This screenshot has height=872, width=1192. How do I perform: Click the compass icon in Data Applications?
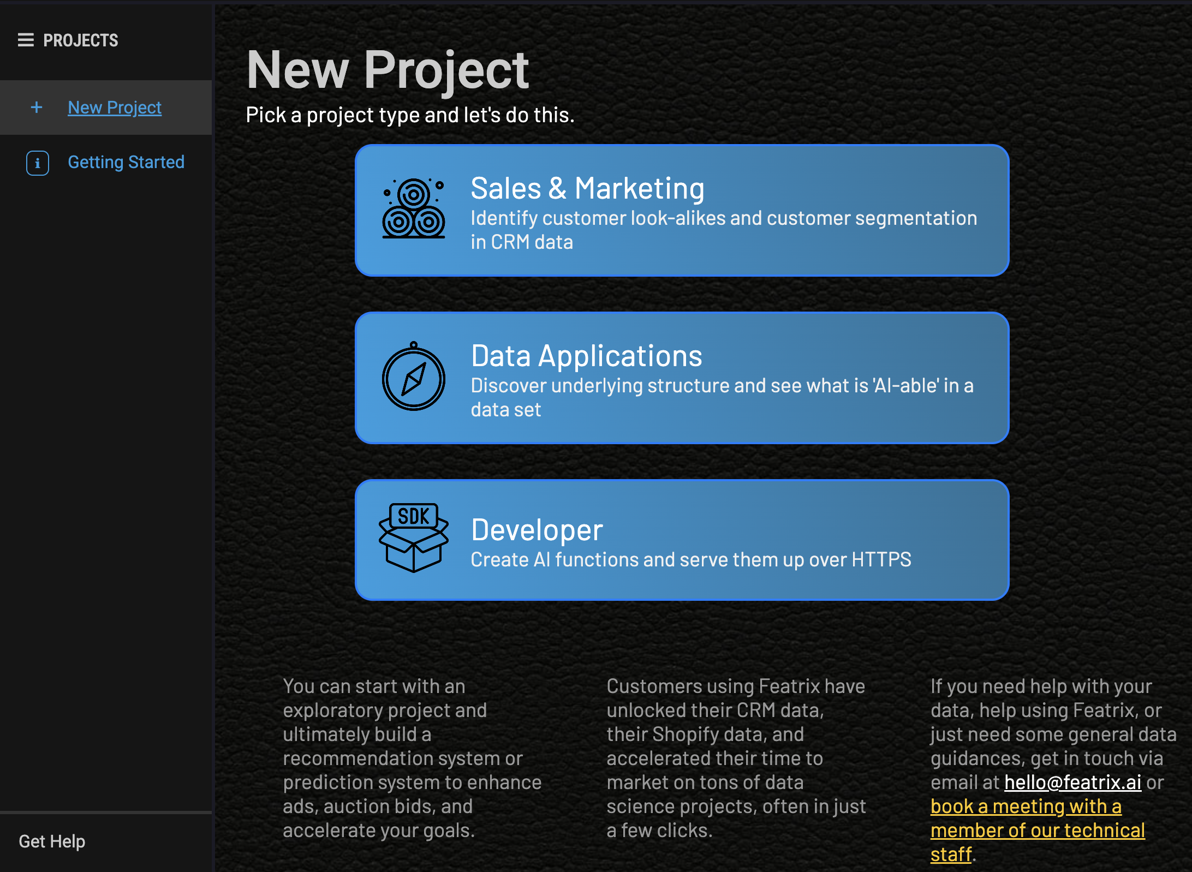(414, 377)
